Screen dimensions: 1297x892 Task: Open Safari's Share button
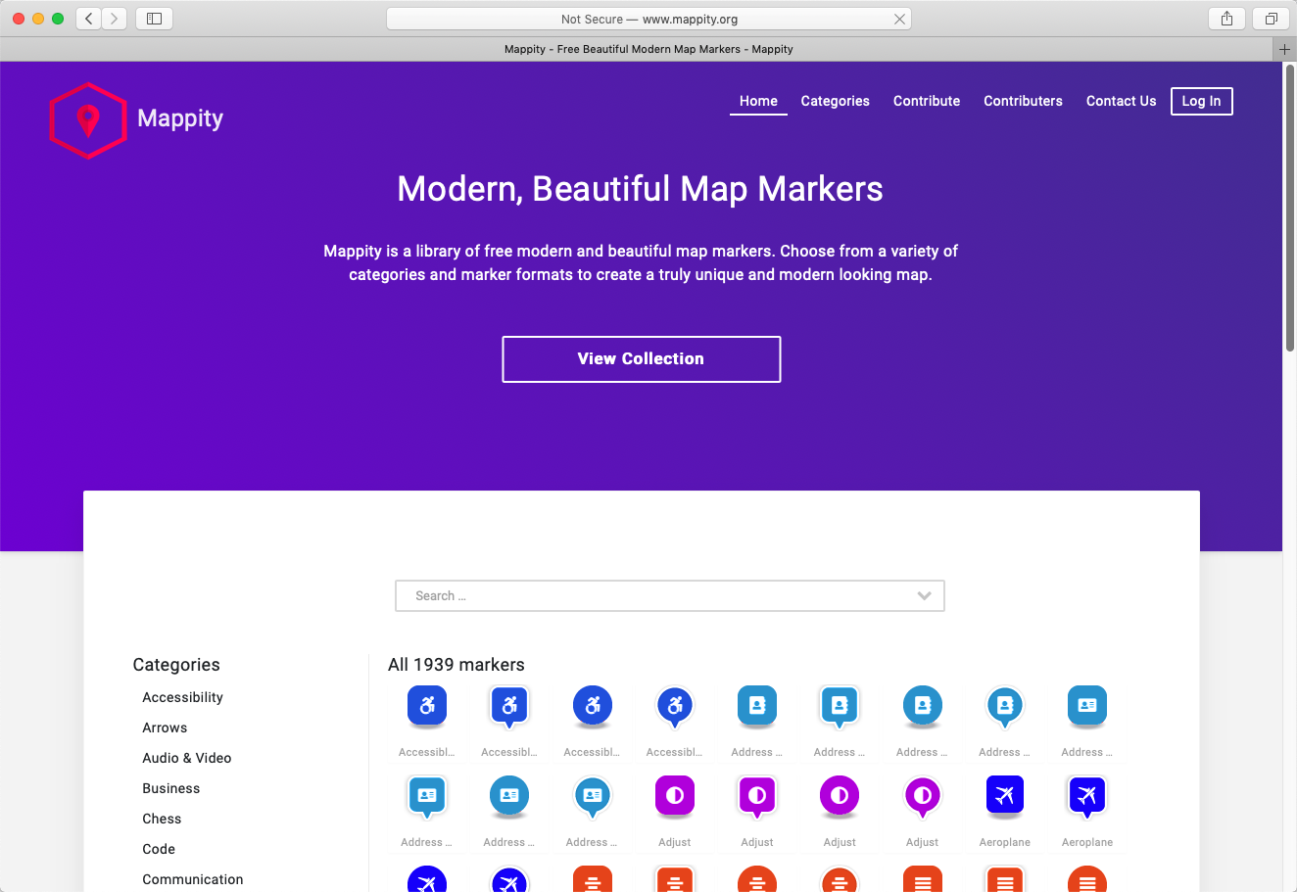1226,19
